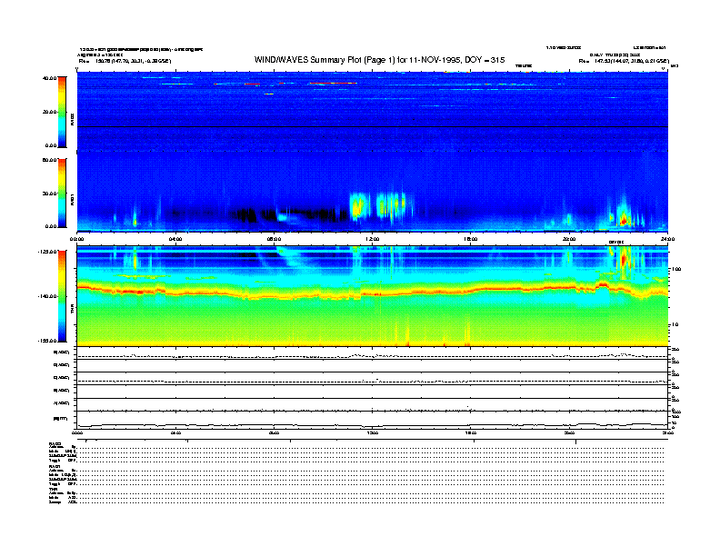720x556 pixels.
Task: Click the red-orange emission band in TNR spectrogram
Action: pyautogui.click(x=372, y=293)
